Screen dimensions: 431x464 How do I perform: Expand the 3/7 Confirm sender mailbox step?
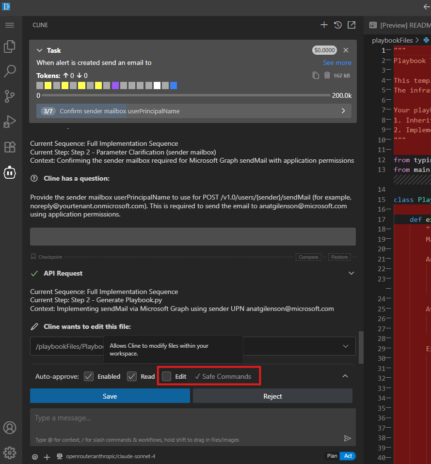194,111
